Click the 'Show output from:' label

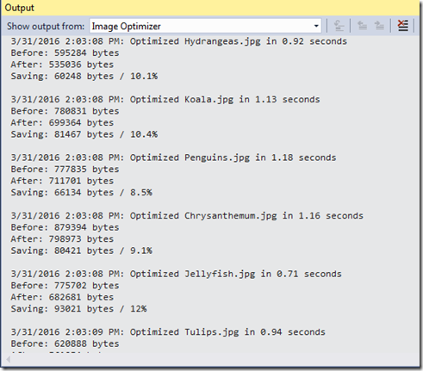[46, 27]
